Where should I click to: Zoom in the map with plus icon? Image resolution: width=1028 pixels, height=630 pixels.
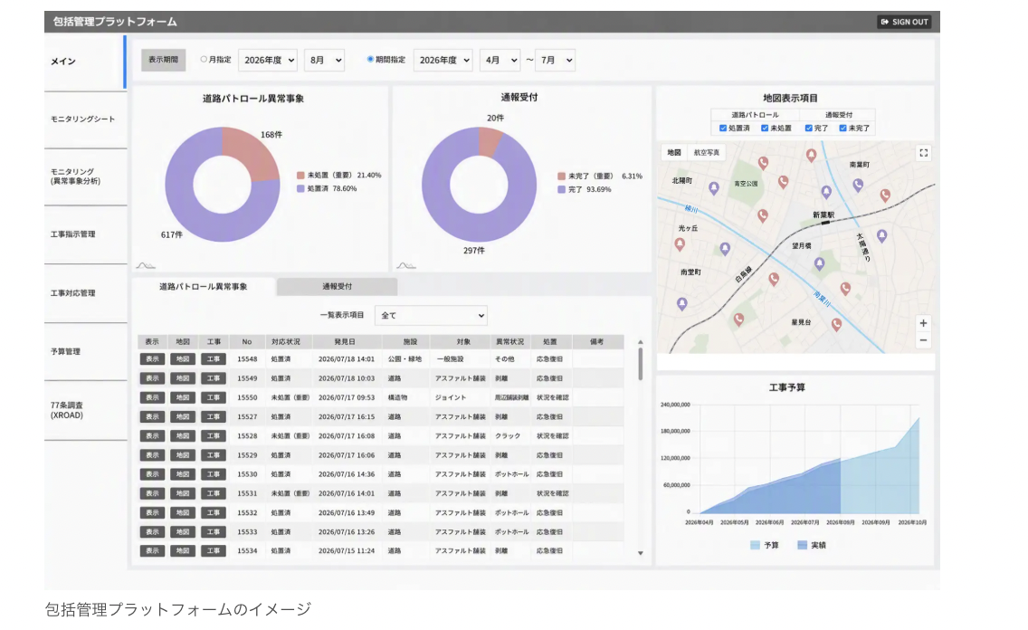923,323
